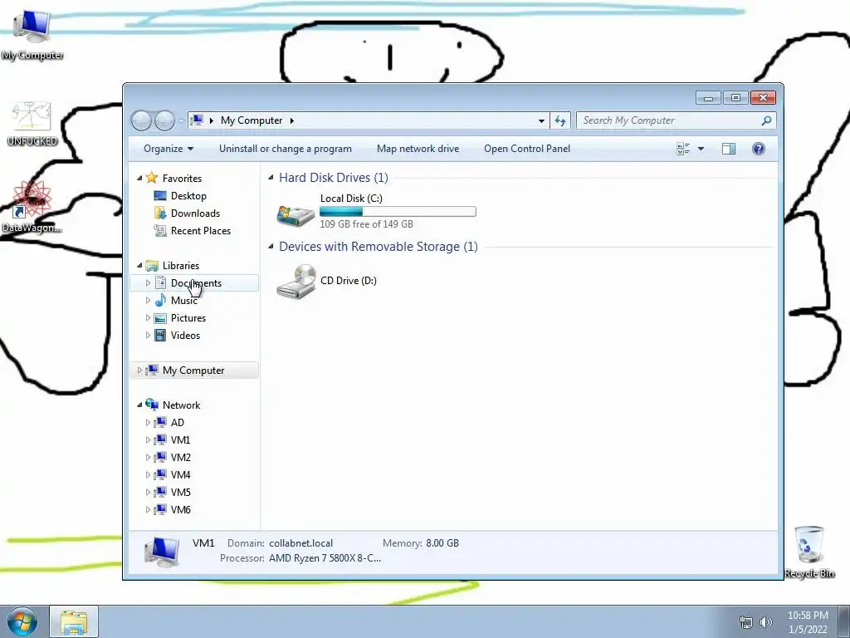The height and width of the screenshot is (638, 850).
Task: Collapse Devices with Removable Storage section
Action: coord(271,246)
